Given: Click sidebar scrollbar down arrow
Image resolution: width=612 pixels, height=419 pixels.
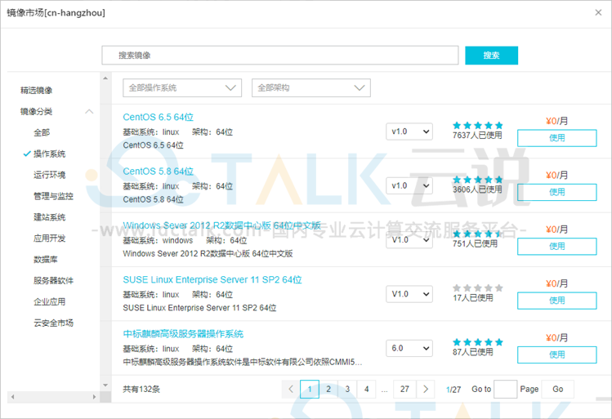Looking at the screenshot, I should pyautogui.click(x=105, y=386).
